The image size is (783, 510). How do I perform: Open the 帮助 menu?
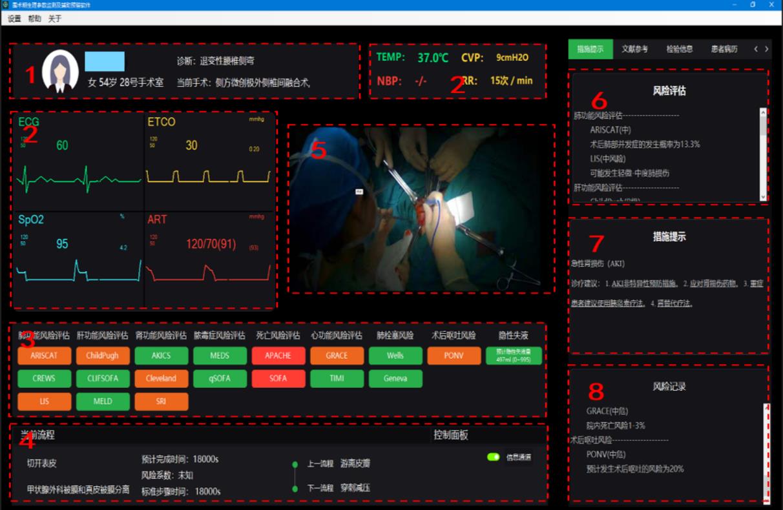pos(34,19)
